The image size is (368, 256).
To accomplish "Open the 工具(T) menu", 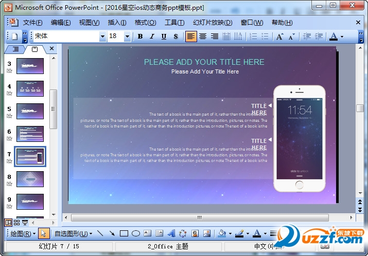I will (x=174, y=23).
